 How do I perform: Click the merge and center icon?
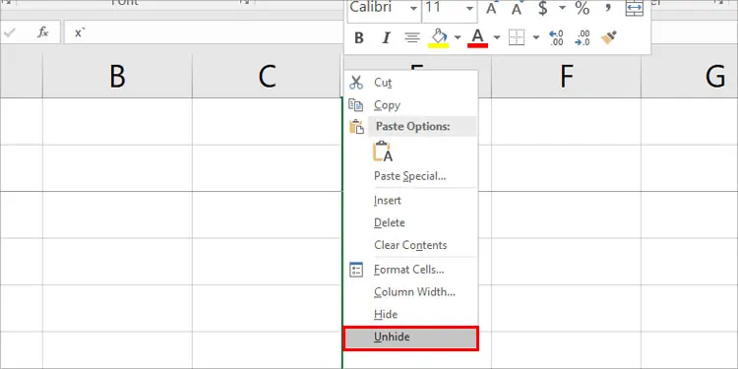(x=635, y=8)
